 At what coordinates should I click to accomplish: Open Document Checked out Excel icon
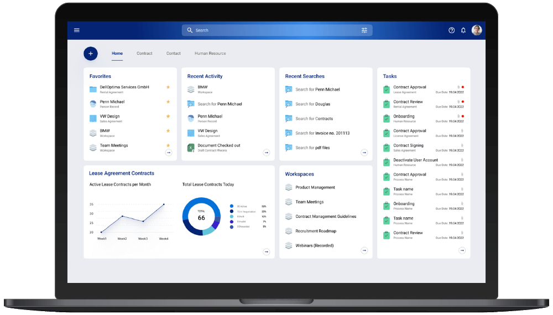(191, 148)
